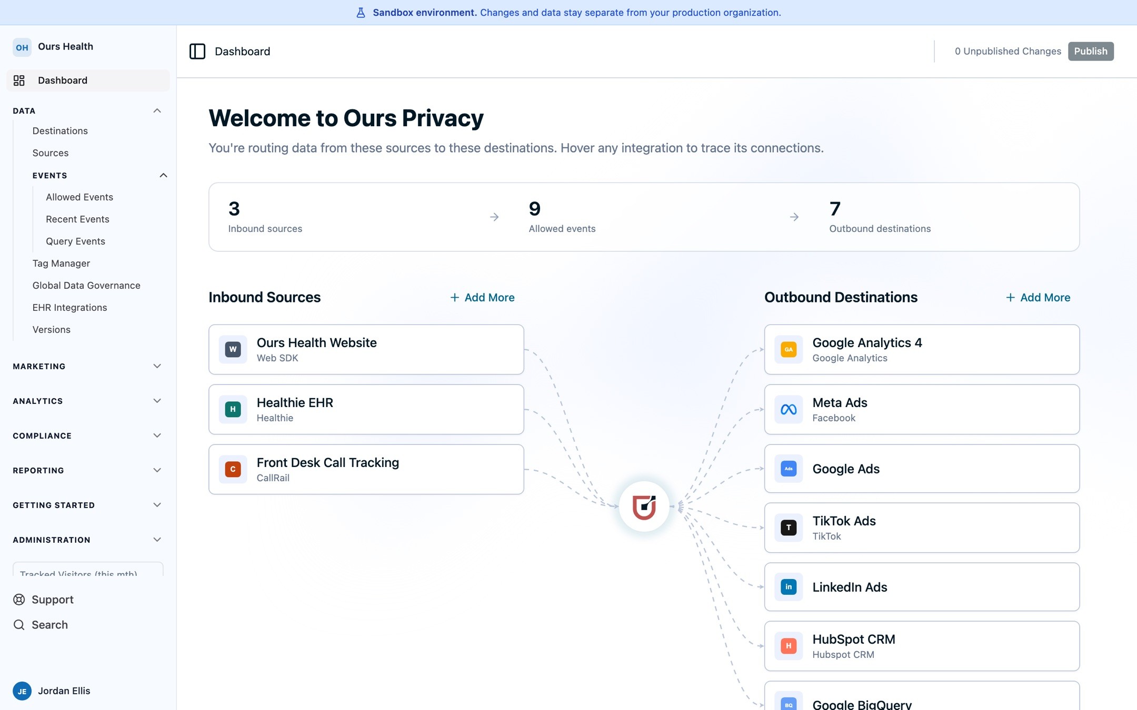Expand the ANALYTICS section

coord(87,401)
